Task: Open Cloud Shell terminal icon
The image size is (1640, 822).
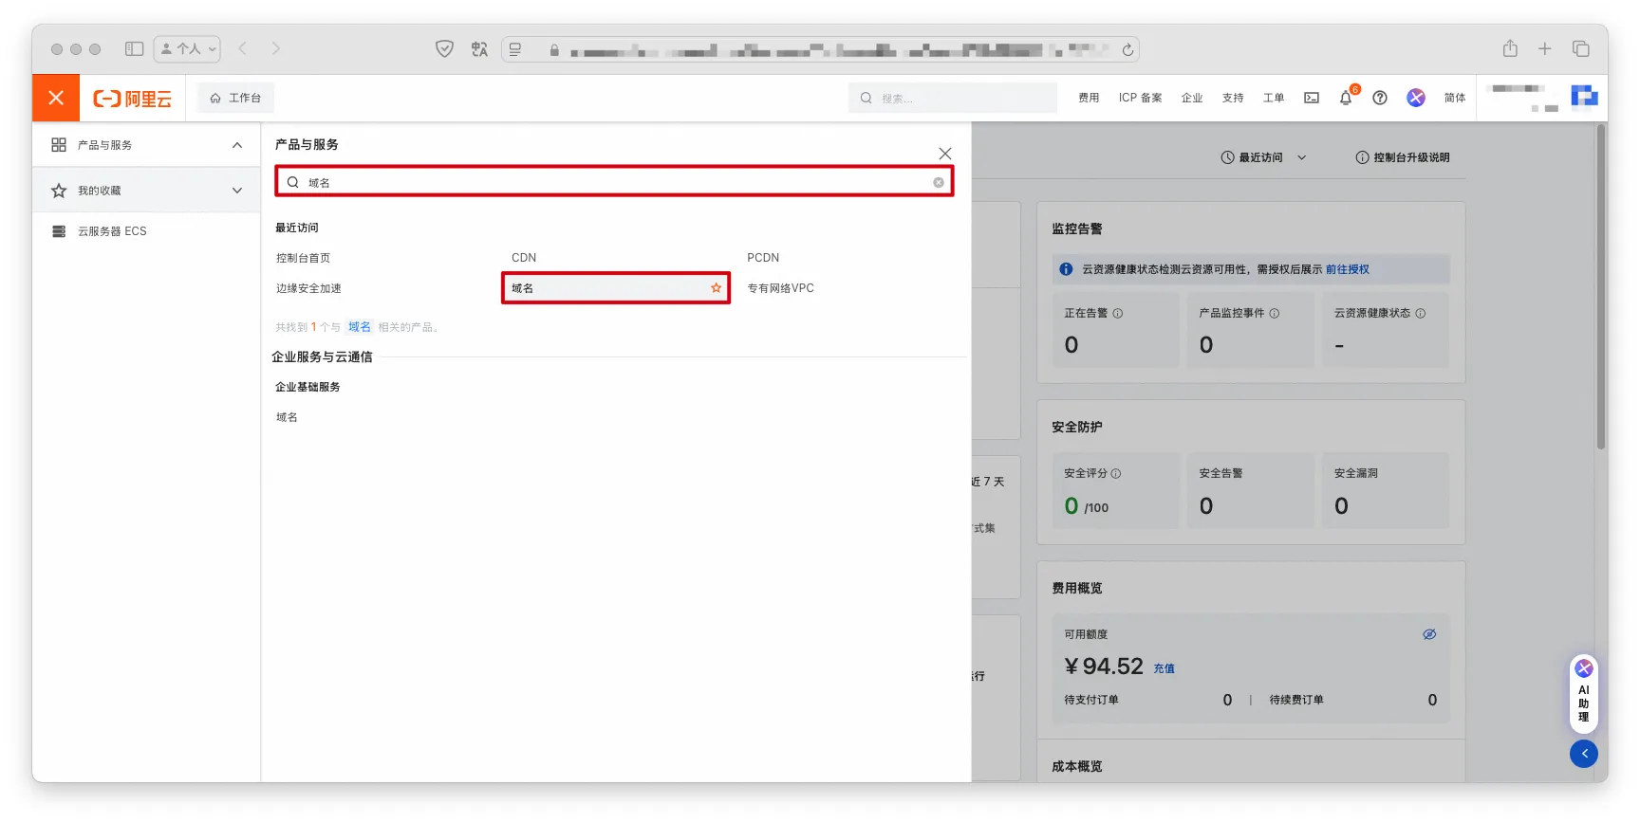Action: coord(1312,98)
